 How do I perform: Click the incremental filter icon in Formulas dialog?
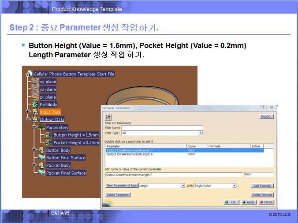108,117
